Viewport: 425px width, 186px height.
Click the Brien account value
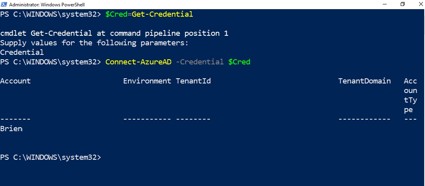coord(11,129)
